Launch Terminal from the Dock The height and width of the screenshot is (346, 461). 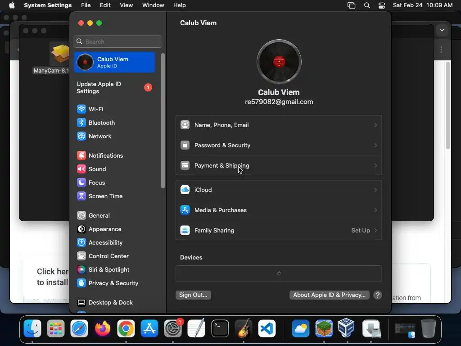coord(220,328)
